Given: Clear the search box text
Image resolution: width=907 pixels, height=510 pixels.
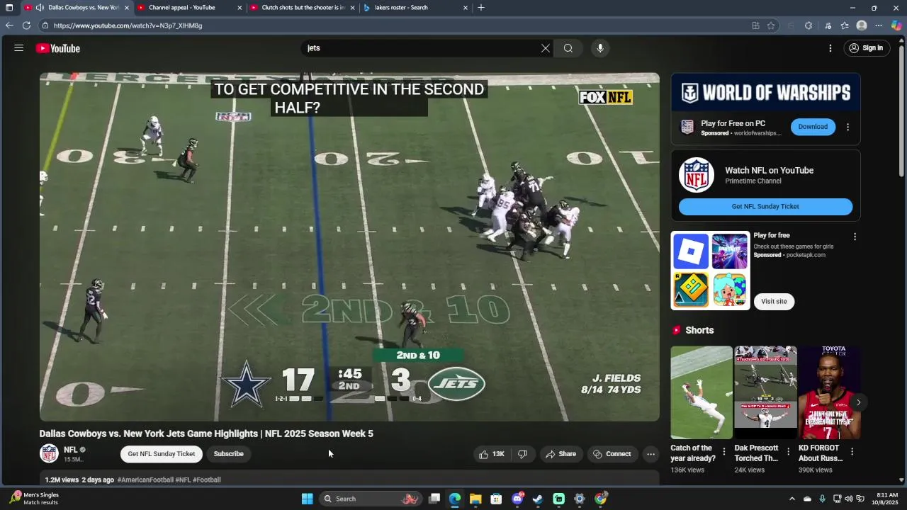Looking at the screenshot, I should 546,48.
